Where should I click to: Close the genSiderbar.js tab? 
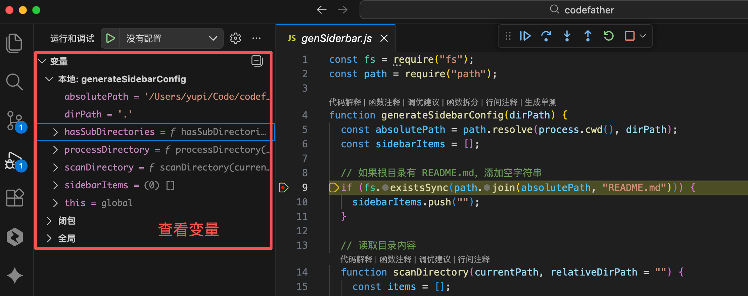tap(384, 39)
